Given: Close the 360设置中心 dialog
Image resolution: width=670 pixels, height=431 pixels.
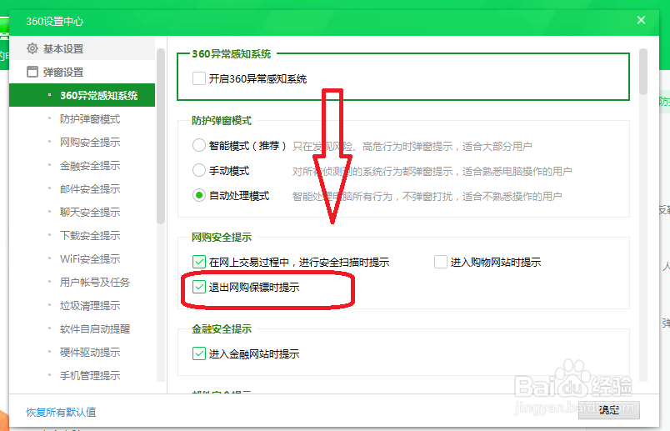Looking at the screenshot, I should [641, 20].
